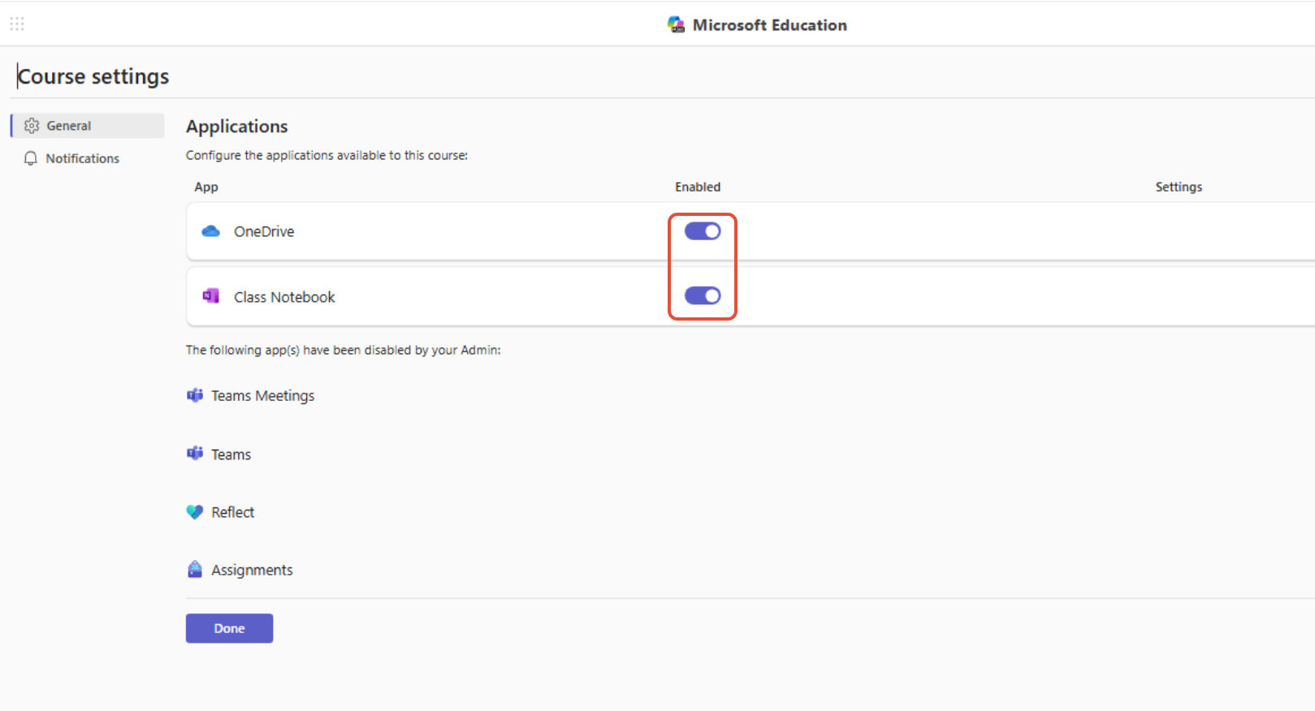Click the Applications heading
The width and height of the screenshot is (1315, 711).
(x=237, y=127)
